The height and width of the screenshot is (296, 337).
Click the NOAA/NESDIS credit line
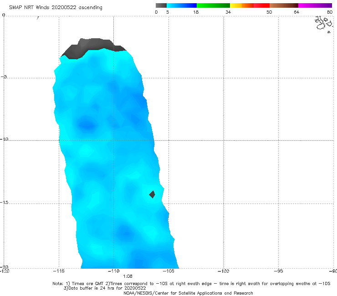[x=188, y=293]
